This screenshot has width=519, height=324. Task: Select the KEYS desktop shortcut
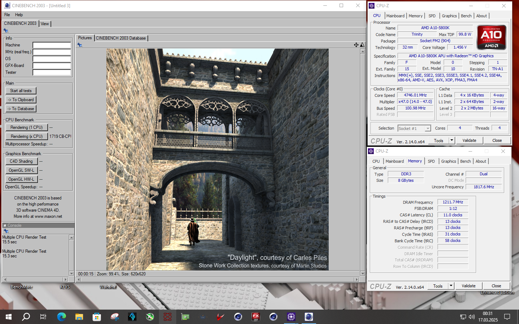coord(65,287)
